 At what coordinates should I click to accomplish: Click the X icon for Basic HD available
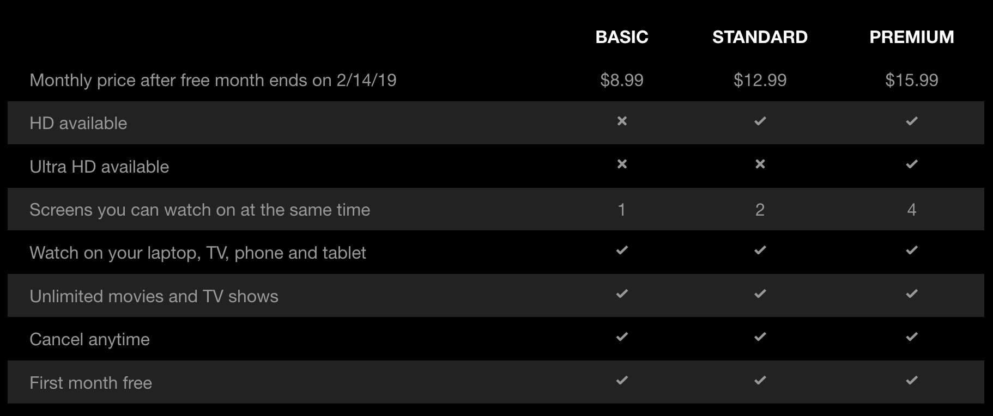pyautogui.click(x=622, y=121)
